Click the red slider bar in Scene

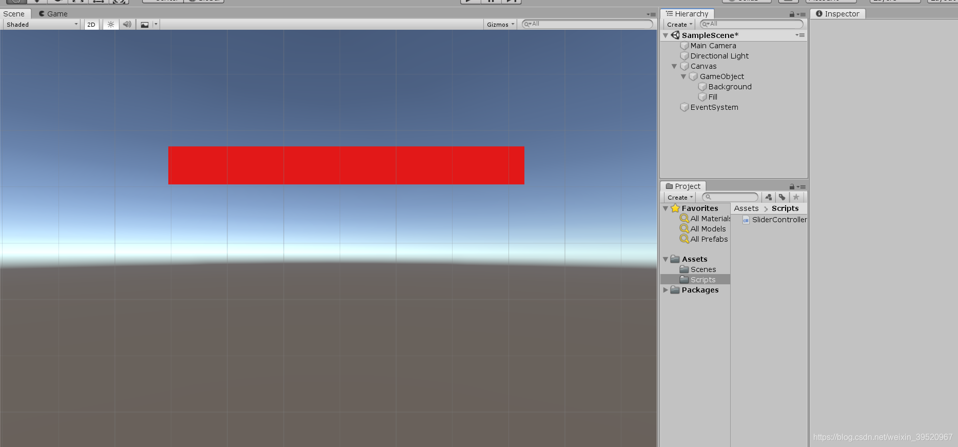pos(346,165)
